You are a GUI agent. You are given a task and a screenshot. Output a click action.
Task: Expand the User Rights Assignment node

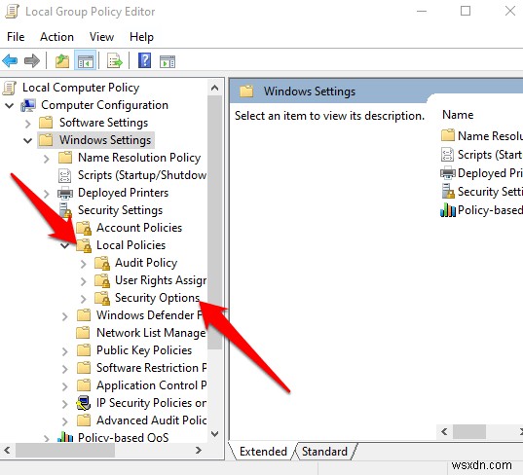click(x=84, y=281)
